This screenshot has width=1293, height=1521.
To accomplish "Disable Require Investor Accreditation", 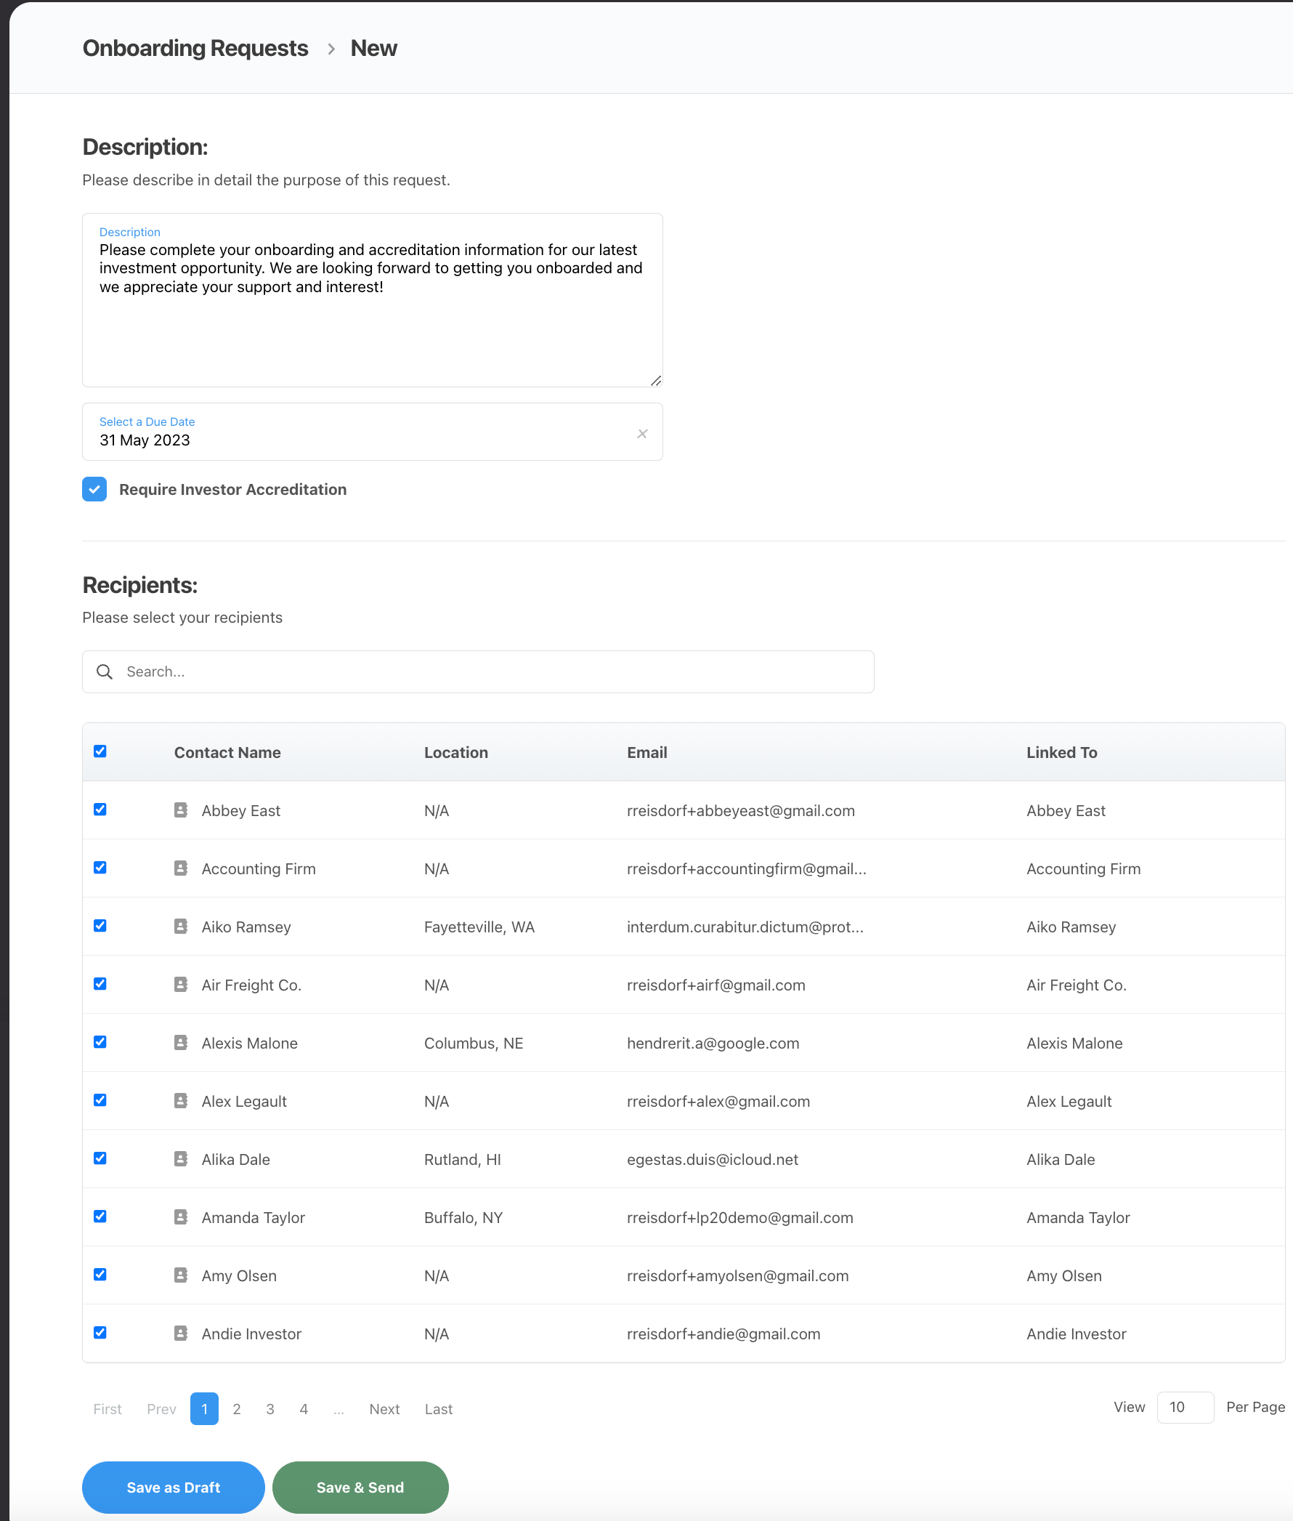I will pyautogui.click(x=94, y=489).
